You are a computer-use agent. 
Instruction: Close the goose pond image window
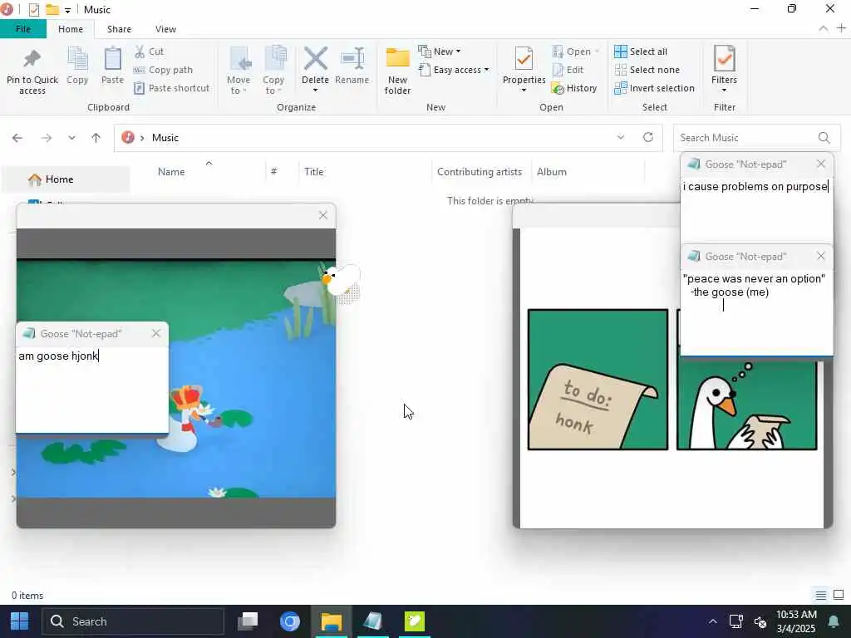click(323, 215)
